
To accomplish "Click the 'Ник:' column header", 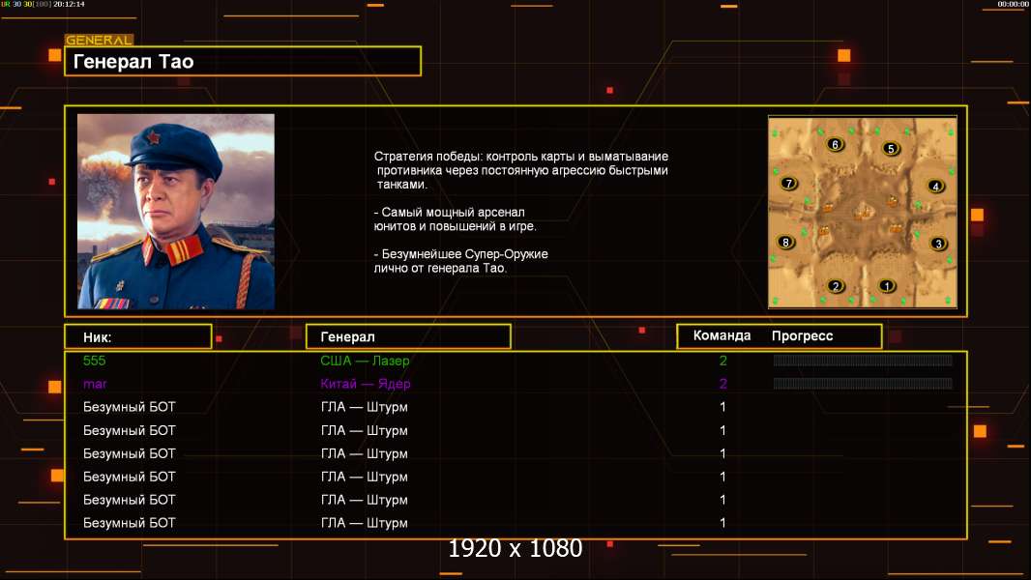I will coord(138,336).
